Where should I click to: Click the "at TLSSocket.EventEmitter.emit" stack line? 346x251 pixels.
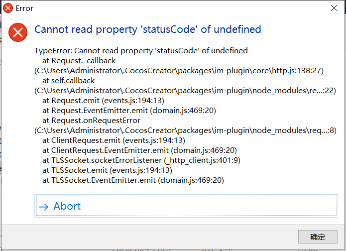[x=133, y=180]
